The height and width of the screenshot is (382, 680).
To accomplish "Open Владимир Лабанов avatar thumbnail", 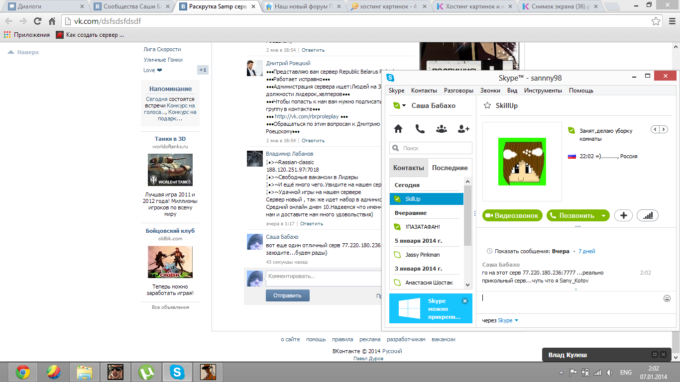I will [x=255, y=158].
